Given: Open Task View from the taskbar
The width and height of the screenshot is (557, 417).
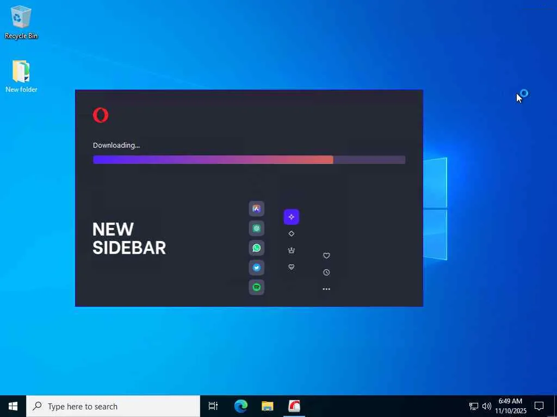Looking at the screenshot, I should point(213,406).
